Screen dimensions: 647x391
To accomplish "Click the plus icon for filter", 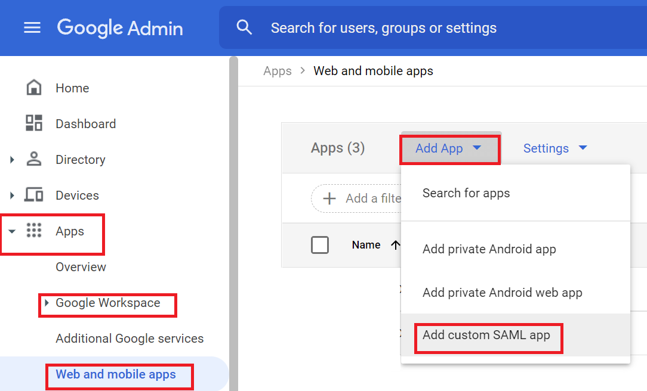I will click(x=329, y=198).
